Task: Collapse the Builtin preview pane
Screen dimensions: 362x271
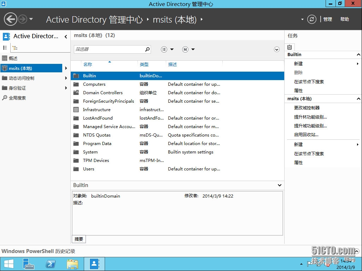Action: [279, 185]
